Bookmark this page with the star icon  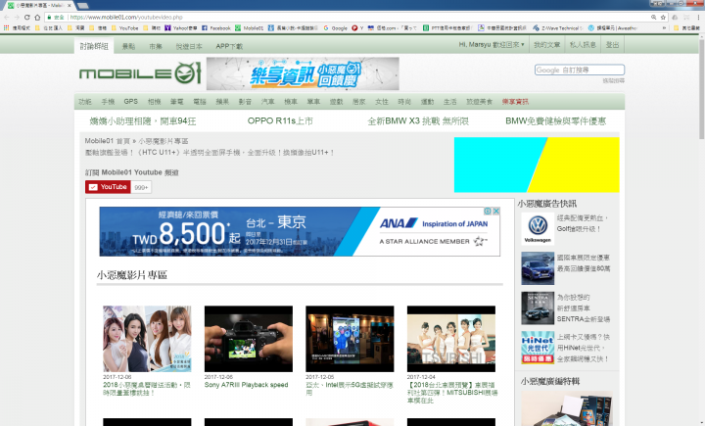663,17
